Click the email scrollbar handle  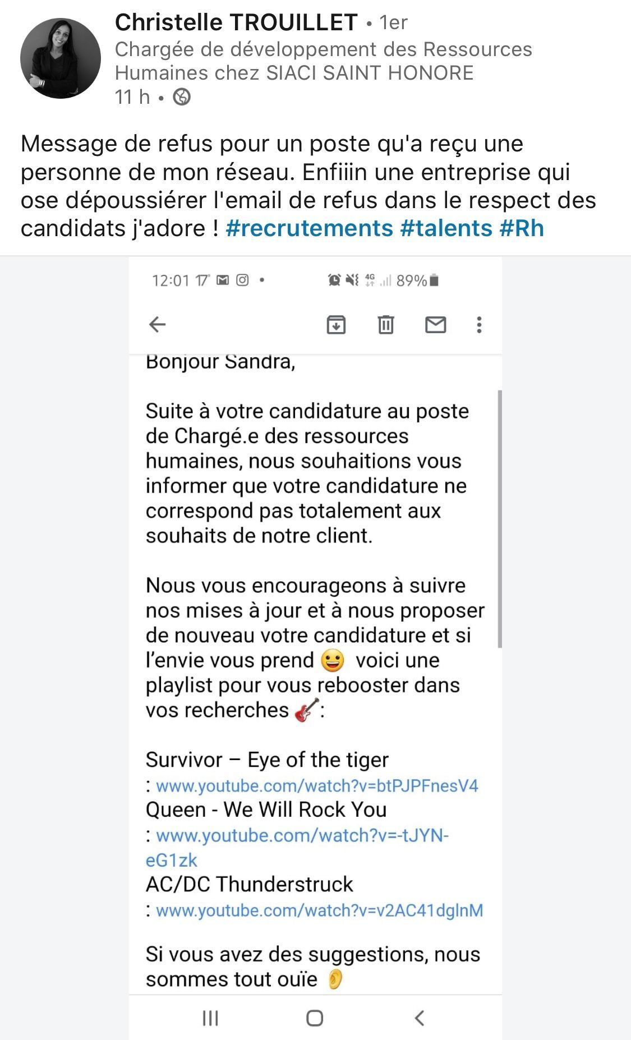[x=499, y=519]
